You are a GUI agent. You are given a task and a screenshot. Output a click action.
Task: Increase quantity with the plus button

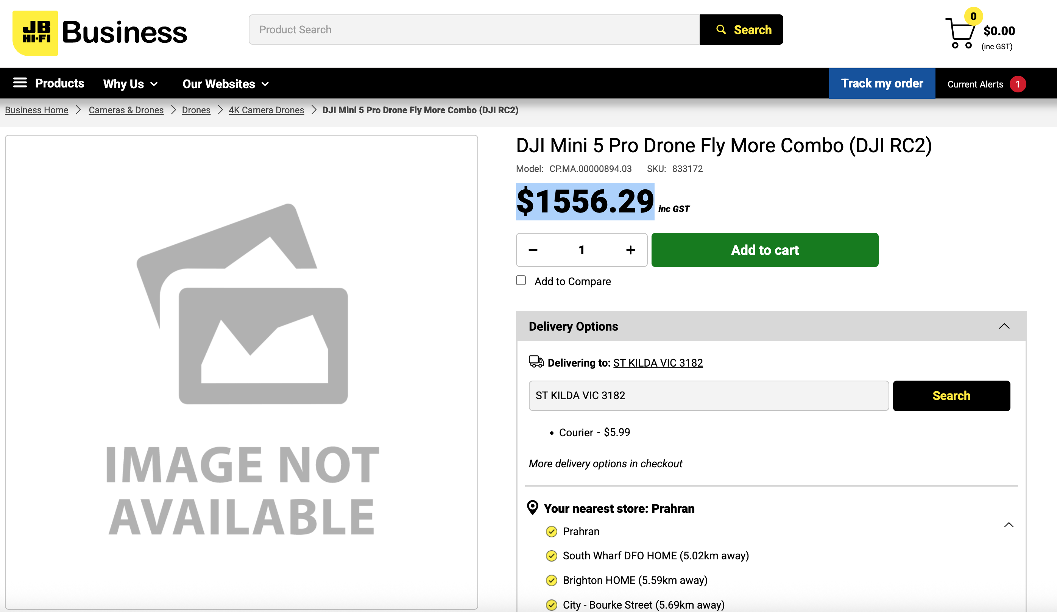coord(630,250)
